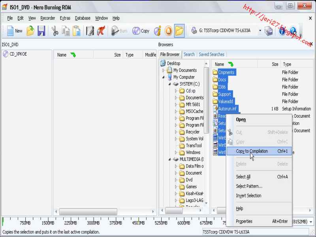Open the Help menu in menu bar
316x237 pixels.
[x=116, y=18]
